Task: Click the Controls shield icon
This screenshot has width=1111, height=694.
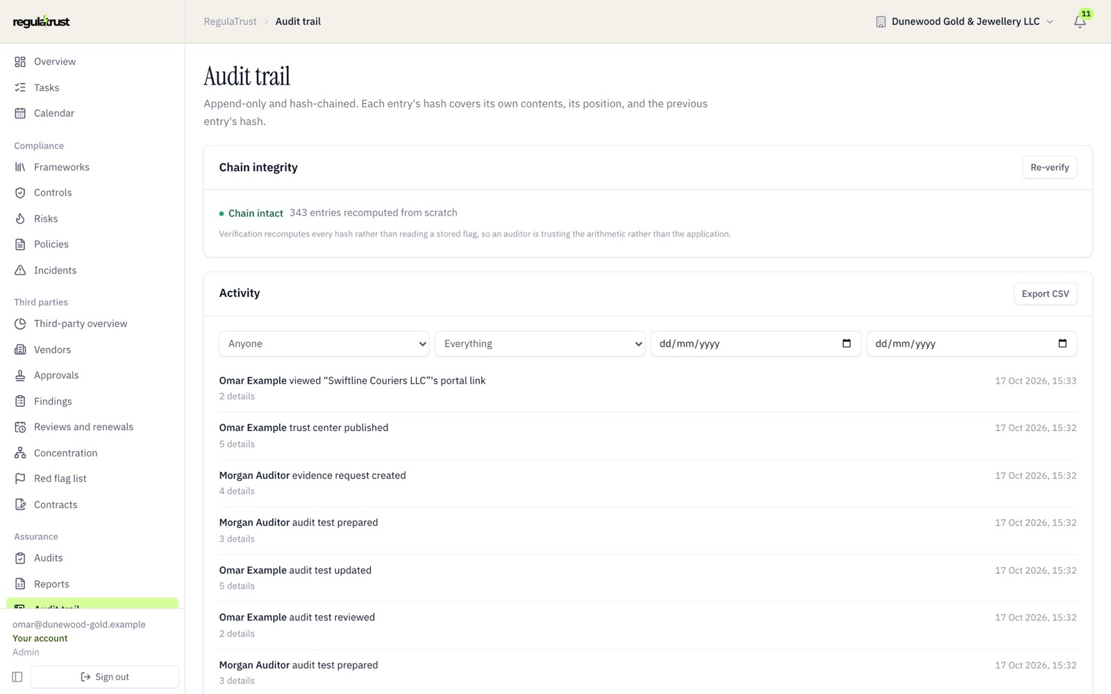Action: pyautogui.click(x=20, y=193)
